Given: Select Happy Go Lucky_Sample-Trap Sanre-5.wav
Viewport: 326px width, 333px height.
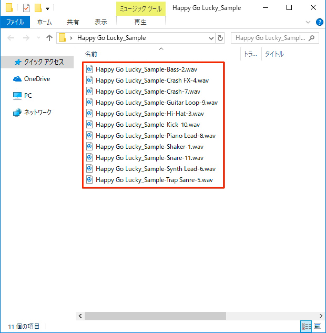Looking at the screenshot, I should point(154,180).
